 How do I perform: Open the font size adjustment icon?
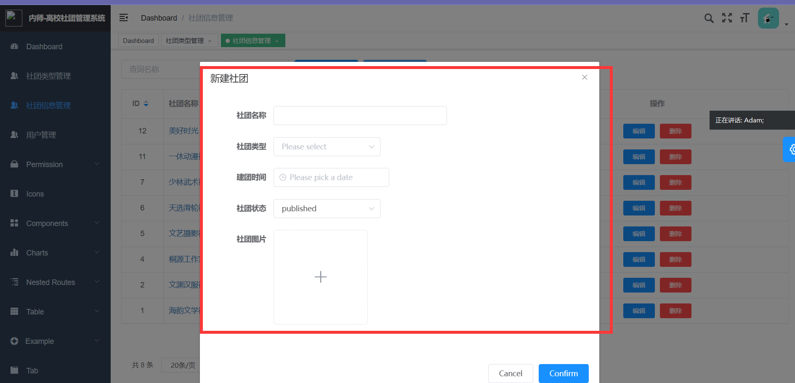744,18
